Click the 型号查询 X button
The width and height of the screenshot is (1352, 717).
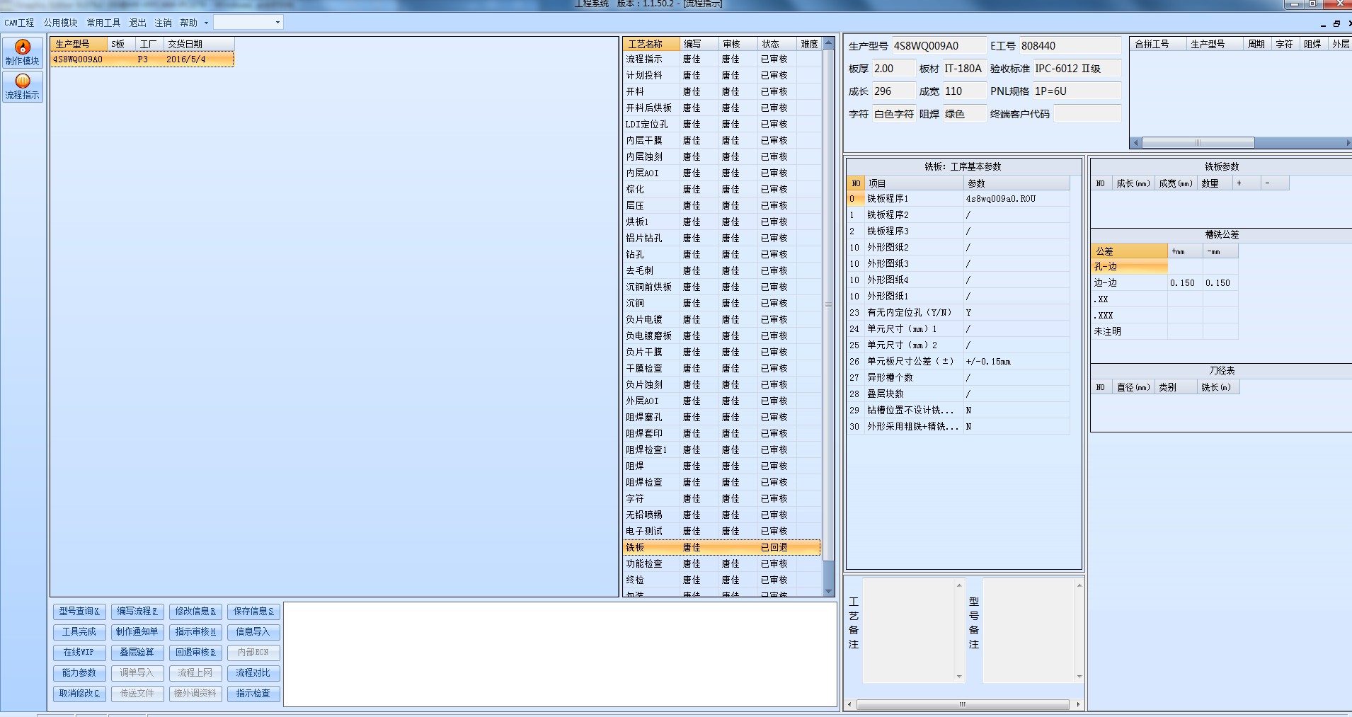tap(79, 612)
